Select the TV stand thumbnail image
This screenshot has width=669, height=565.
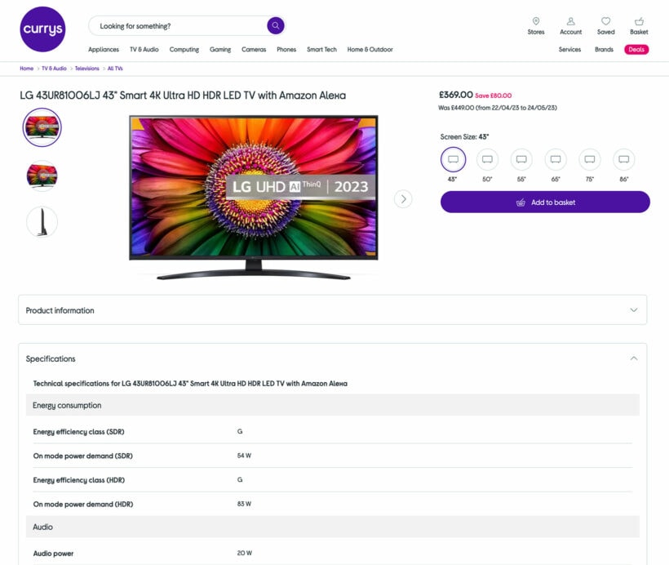click(42, 221)
